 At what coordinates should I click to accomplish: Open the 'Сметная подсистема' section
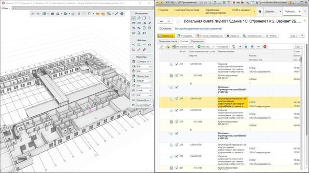tap(187, 10)
